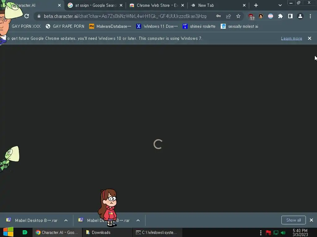The image size is (317, 237).
Task: Close the Character.AI tab
Action: pos(59,6)
